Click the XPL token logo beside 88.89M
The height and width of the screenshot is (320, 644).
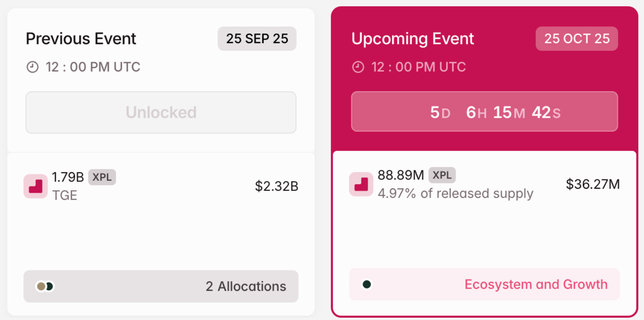tap(361, 184)
